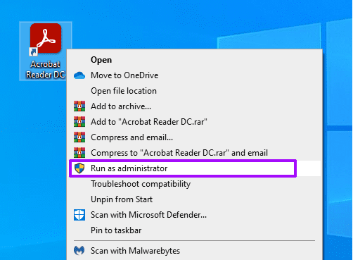Click the Acrobat Reader DC icon label text
This screenshot has height=260, width=353.
point(45,69)
